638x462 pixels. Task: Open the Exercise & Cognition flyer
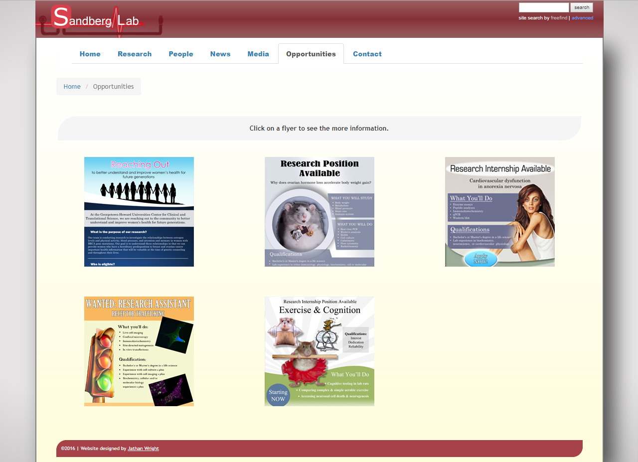point(319,351)
